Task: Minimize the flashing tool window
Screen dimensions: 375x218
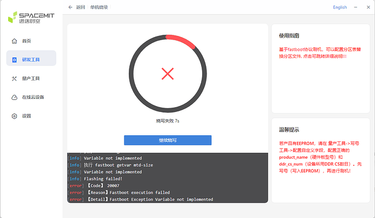Action: click(x=355, y=7)
